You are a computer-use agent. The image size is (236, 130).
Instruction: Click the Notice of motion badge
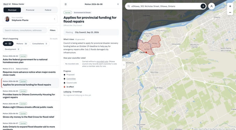click(x=22, y=69)
